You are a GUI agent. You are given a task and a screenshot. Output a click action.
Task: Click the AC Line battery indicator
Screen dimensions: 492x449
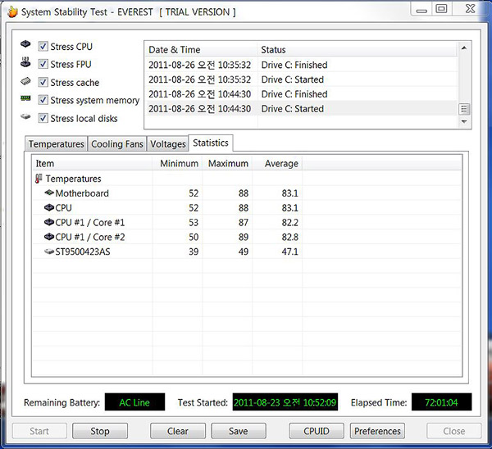pyautogui.click(x=134, y=402)
